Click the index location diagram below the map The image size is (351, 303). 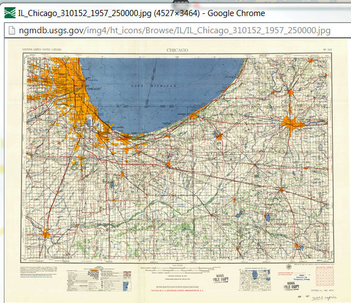point(250,280)
